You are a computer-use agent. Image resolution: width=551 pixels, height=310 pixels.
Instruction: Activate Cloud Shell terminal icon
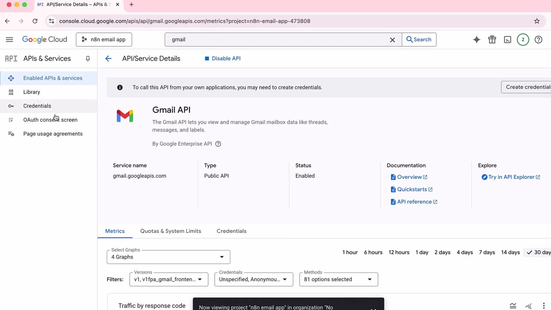point(507,40)
